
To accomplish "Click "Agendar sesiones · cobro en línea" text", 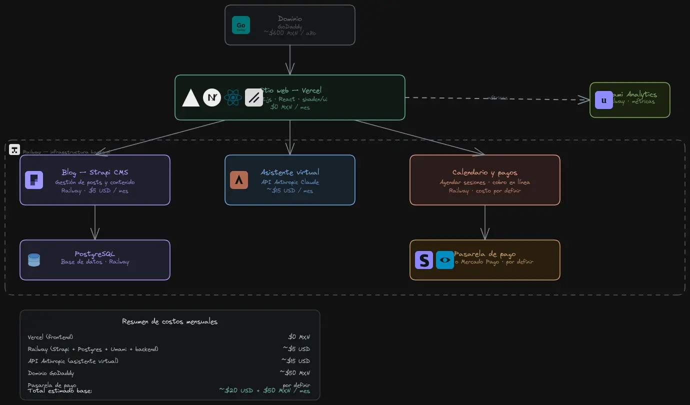I will click(x=485, y=182).
